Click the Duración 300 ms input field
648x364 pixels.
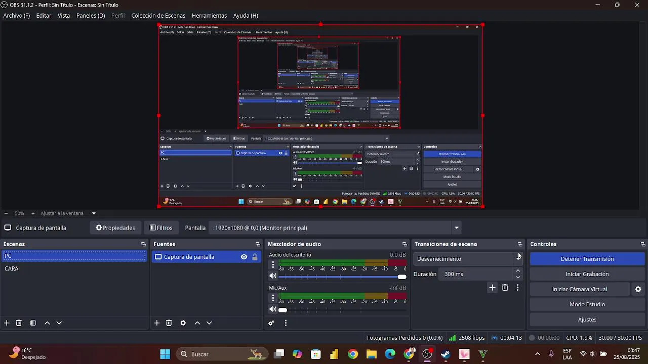click(x=477, y=274)
